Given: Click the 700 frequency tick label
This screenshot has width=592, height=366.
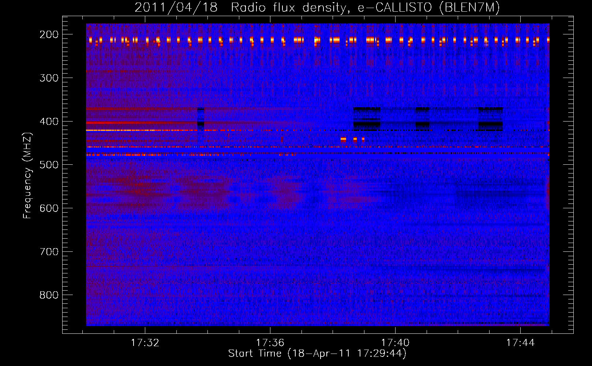Looking at the screenshot, I should coord(49,252).
